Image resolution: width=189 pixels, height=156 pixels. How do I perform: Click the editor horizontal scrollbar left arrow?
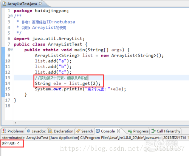(x=15, y=123)
